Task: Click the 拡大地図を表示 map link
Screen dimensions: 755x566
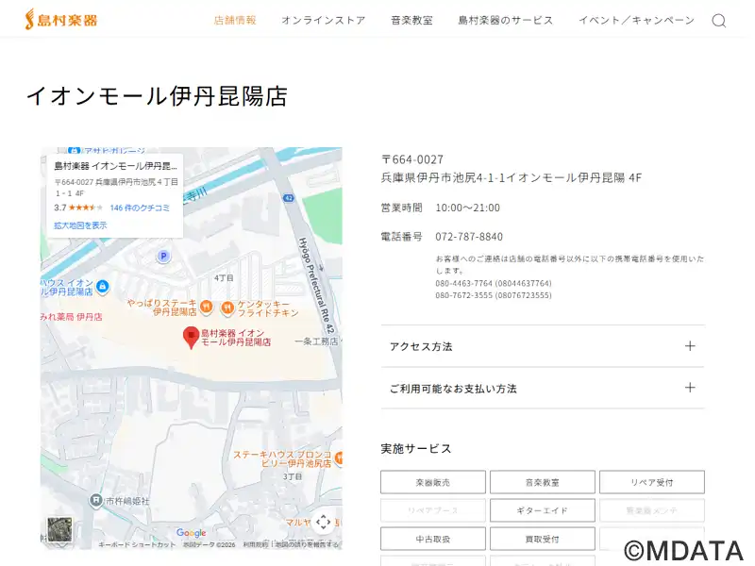Action: (80, 225)
